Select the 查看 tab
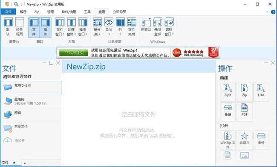This screenshot has height=167, width=277. 102,12
